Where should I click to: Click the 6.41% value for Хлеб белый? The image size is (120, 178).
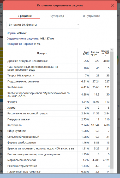coord(85,87)
